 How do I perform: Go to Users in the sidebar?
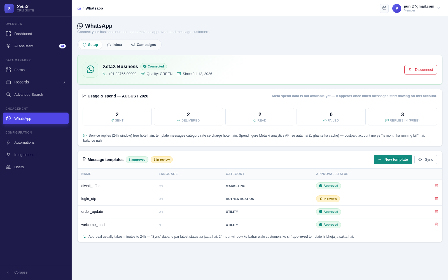point(36,167)
